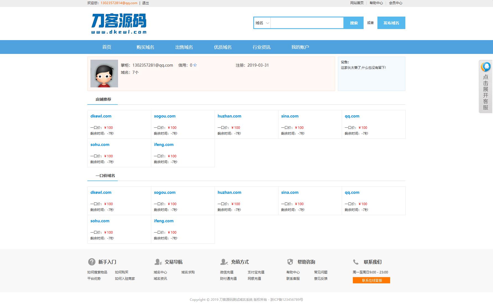Click 如何搜索物品 footer link
The width and height of the screenshot is (493, 308).
pyautogui.click(x=97, y=272)
